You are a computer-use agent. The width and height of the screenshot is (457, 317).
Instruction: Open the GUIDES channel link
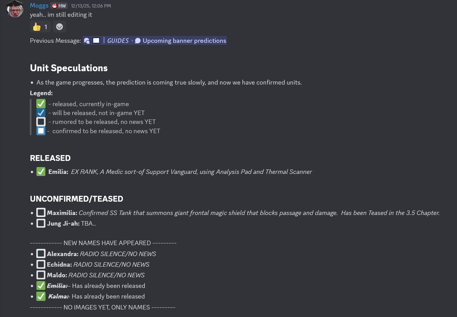pos(118,41)
